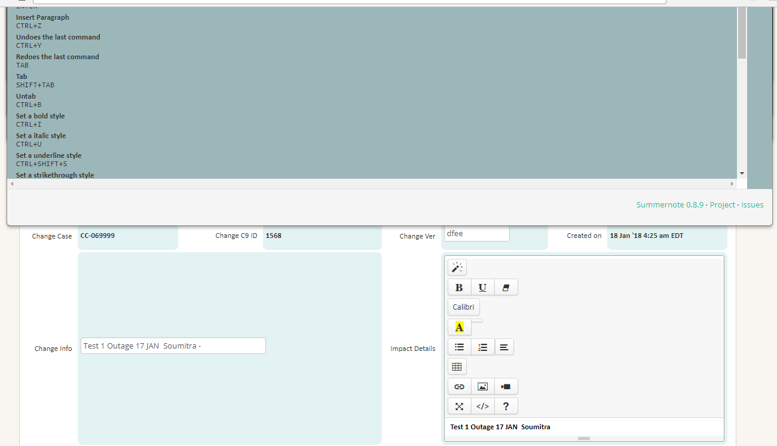
Task: Open the Calibri font family dropdown
Action: point(463,307)
